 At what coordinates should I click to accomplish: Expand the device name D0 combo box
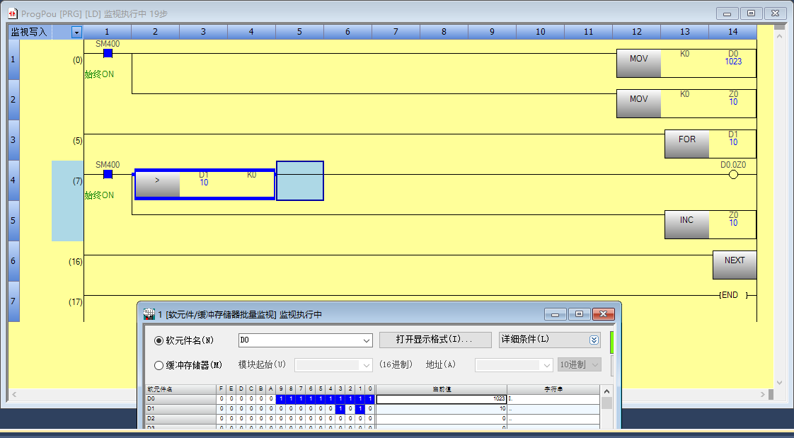pos(366,340)
